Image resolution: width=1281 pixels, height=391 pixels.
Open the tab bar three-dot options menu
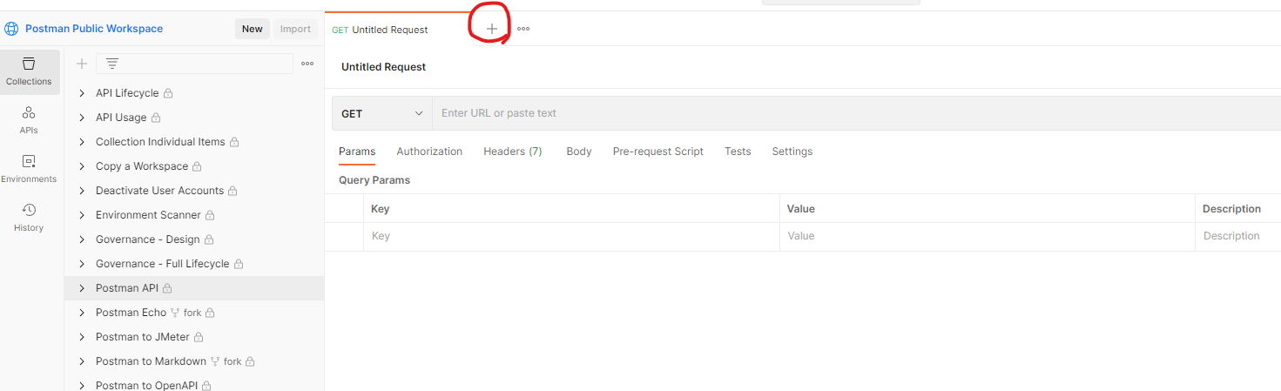coord(523,29)
